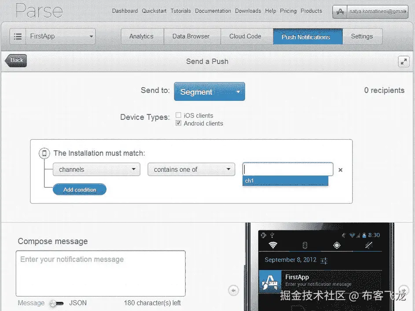
Task: Expand the push view fullscreen icon
Action: tap(404, 62)
